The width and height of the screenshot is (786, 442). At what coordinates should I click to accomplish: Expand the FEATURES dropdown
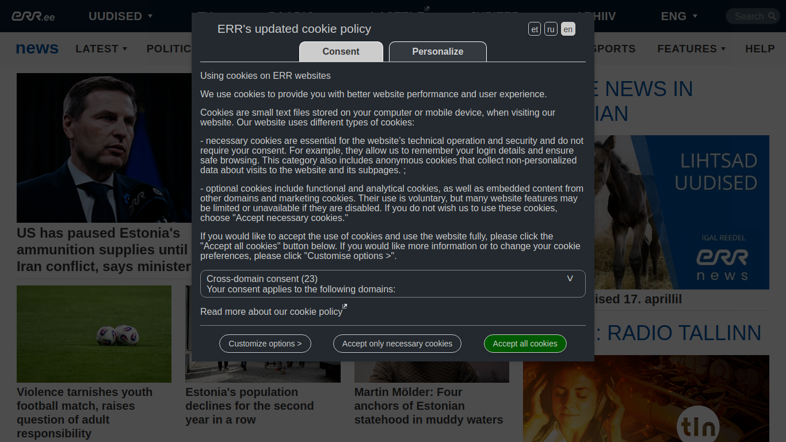pos(691,49)
